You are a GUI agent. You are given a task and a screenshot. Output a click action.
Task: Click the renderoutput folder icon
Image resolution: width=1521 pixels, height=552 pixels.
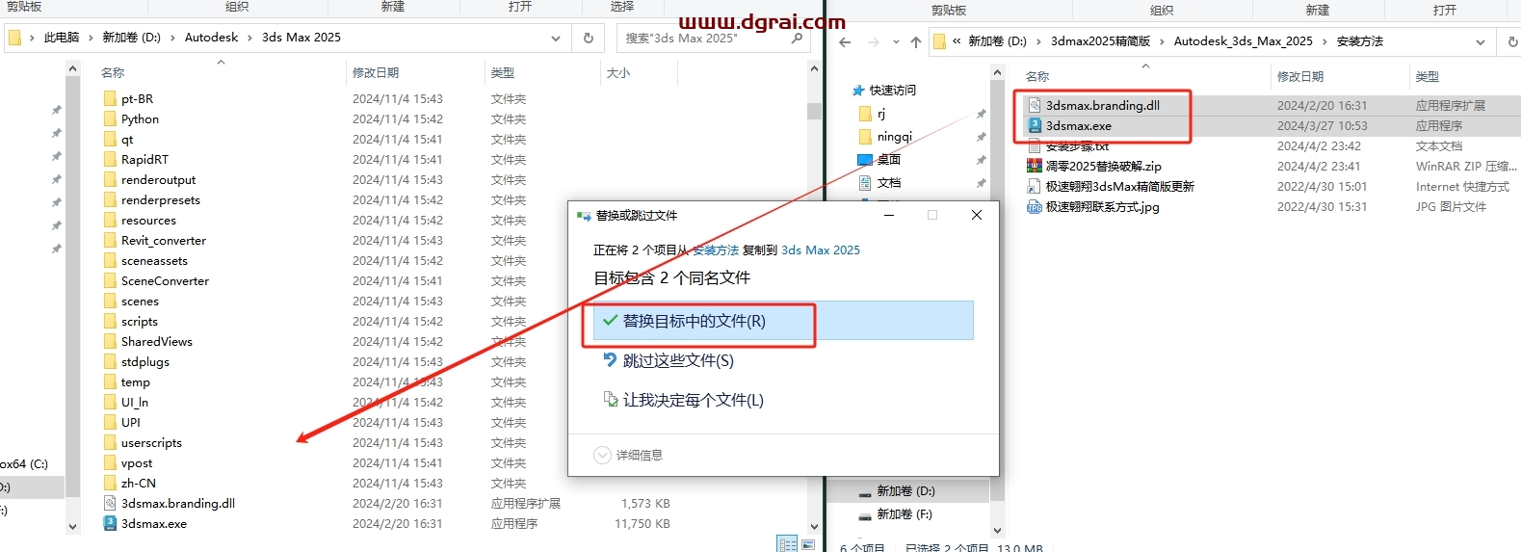110,179
